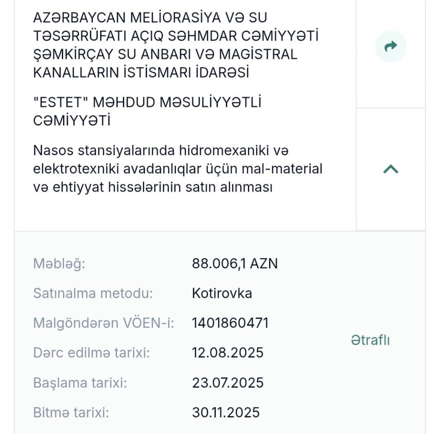Click the share arrow icon

(390, 47)
